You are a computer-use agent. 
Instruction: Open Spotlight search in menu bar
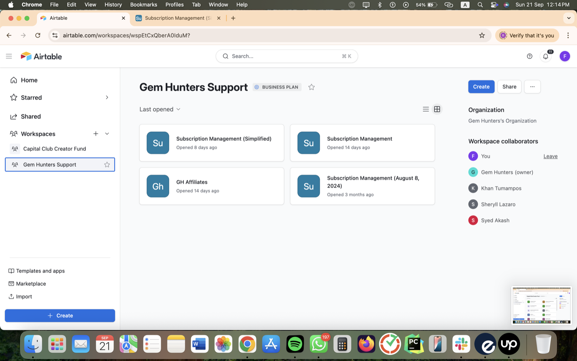coord(480,5)
